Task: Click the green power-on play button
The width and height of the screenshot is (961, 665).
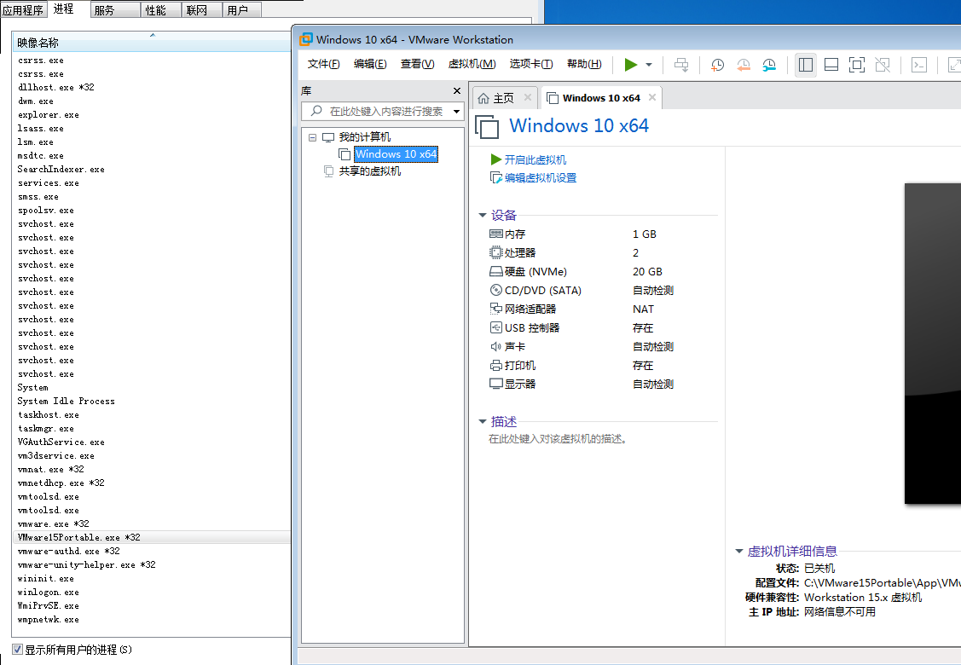Action: click(x=630, y=65)
